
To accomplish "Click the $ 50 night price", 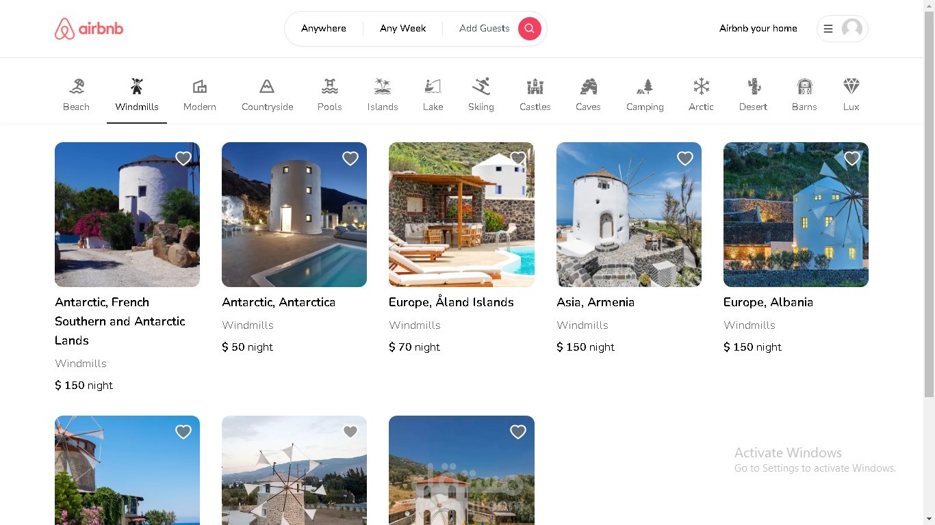I will pos(247,347).
